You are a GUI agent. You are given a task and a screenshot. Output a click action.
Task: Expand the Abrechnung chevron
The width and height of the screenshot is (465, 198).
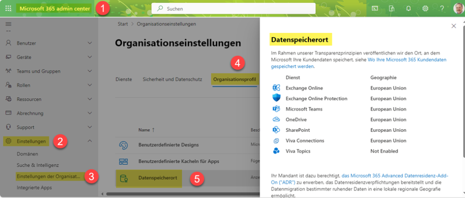[x=90, y=113]
